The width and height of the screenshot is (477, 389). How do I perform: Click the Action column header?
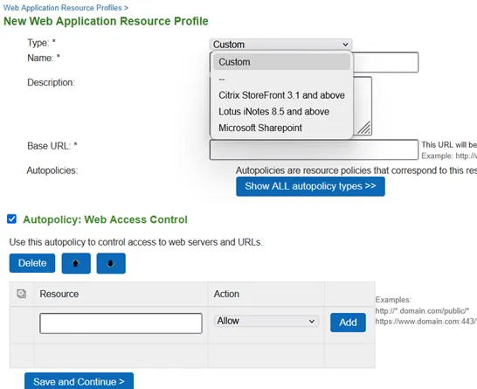pos(226,294)
